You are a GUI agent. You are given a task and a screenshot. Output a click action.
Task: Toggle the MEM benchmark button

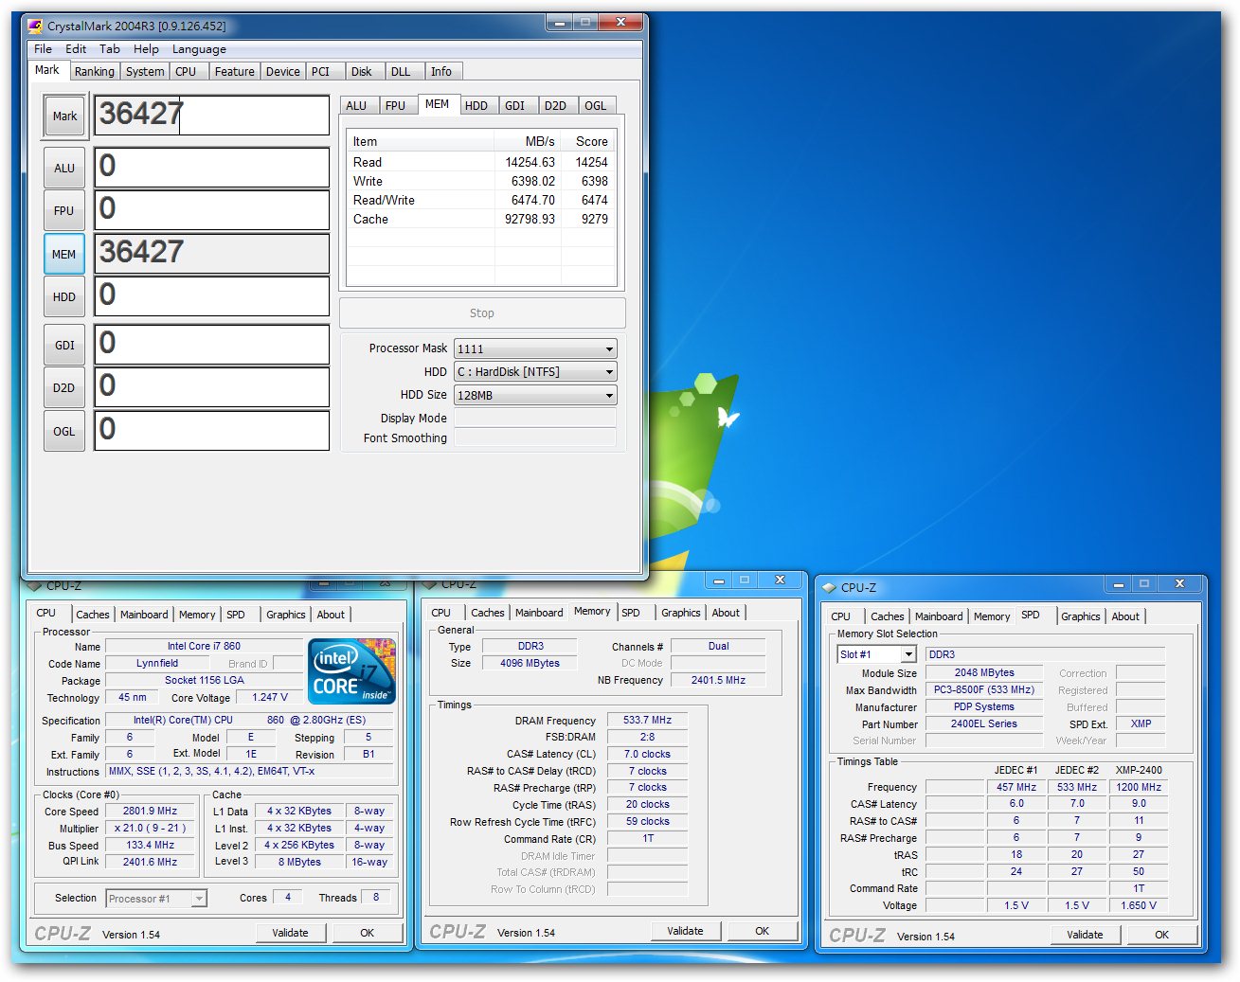[x=64, y=255]
